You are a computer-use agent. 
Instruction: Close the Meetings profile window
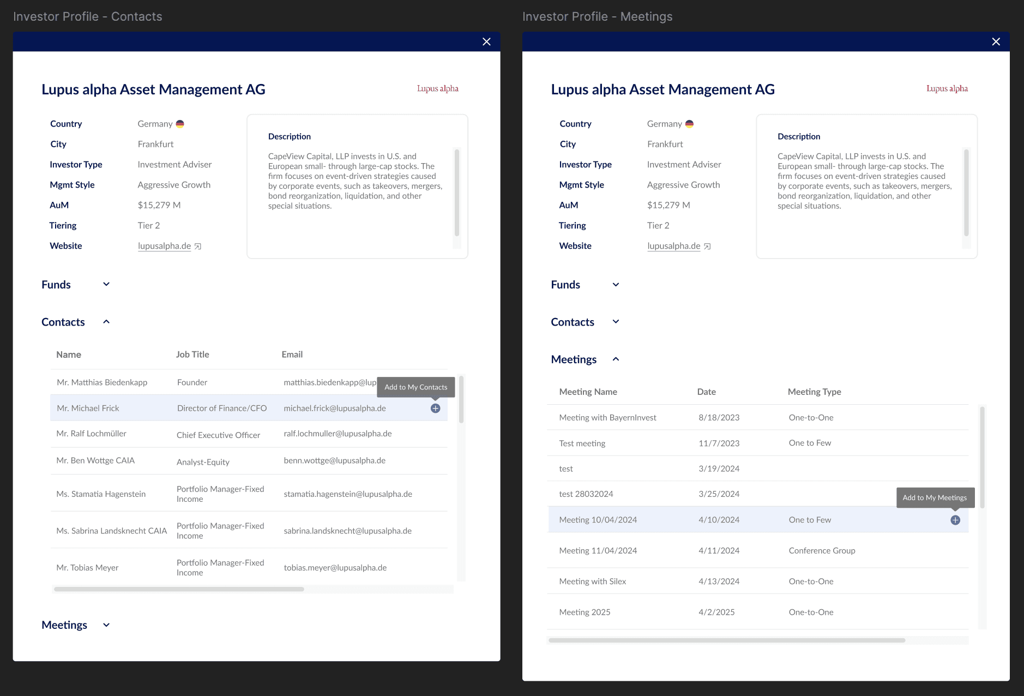tap(996, 42)
